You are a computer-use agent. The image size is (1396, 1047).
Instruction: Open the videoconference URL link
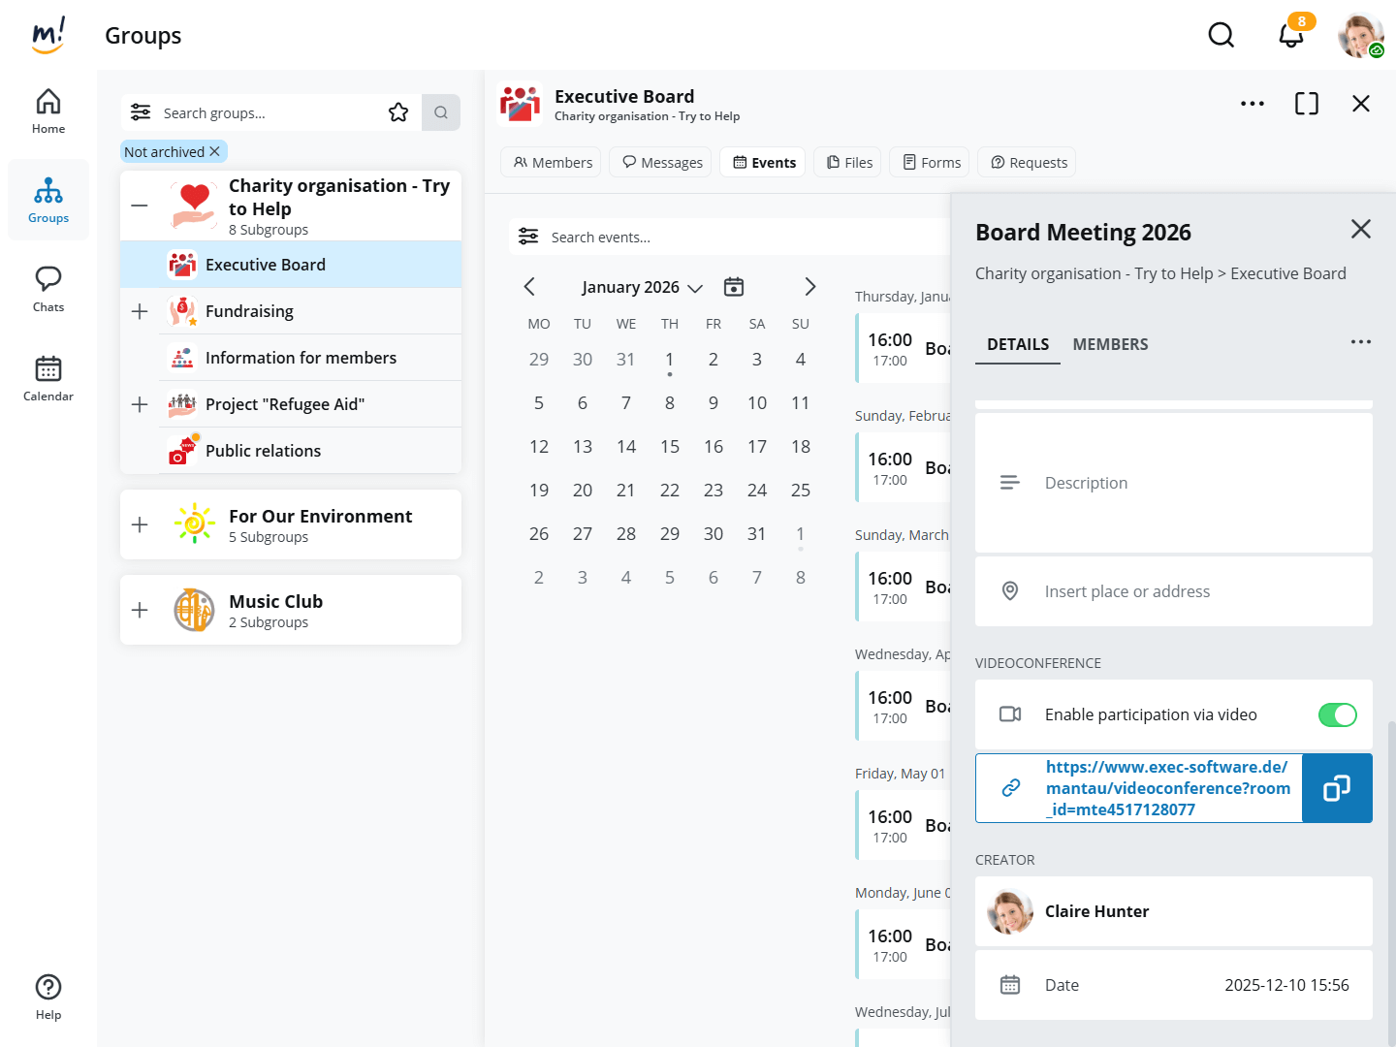[x=1167, y=788]
